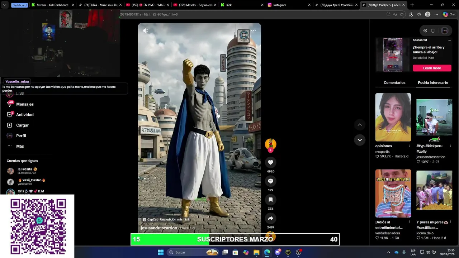Open Microsoft Store from the taskbar
This screenshot has height=258, width=459.
(235, 252)
